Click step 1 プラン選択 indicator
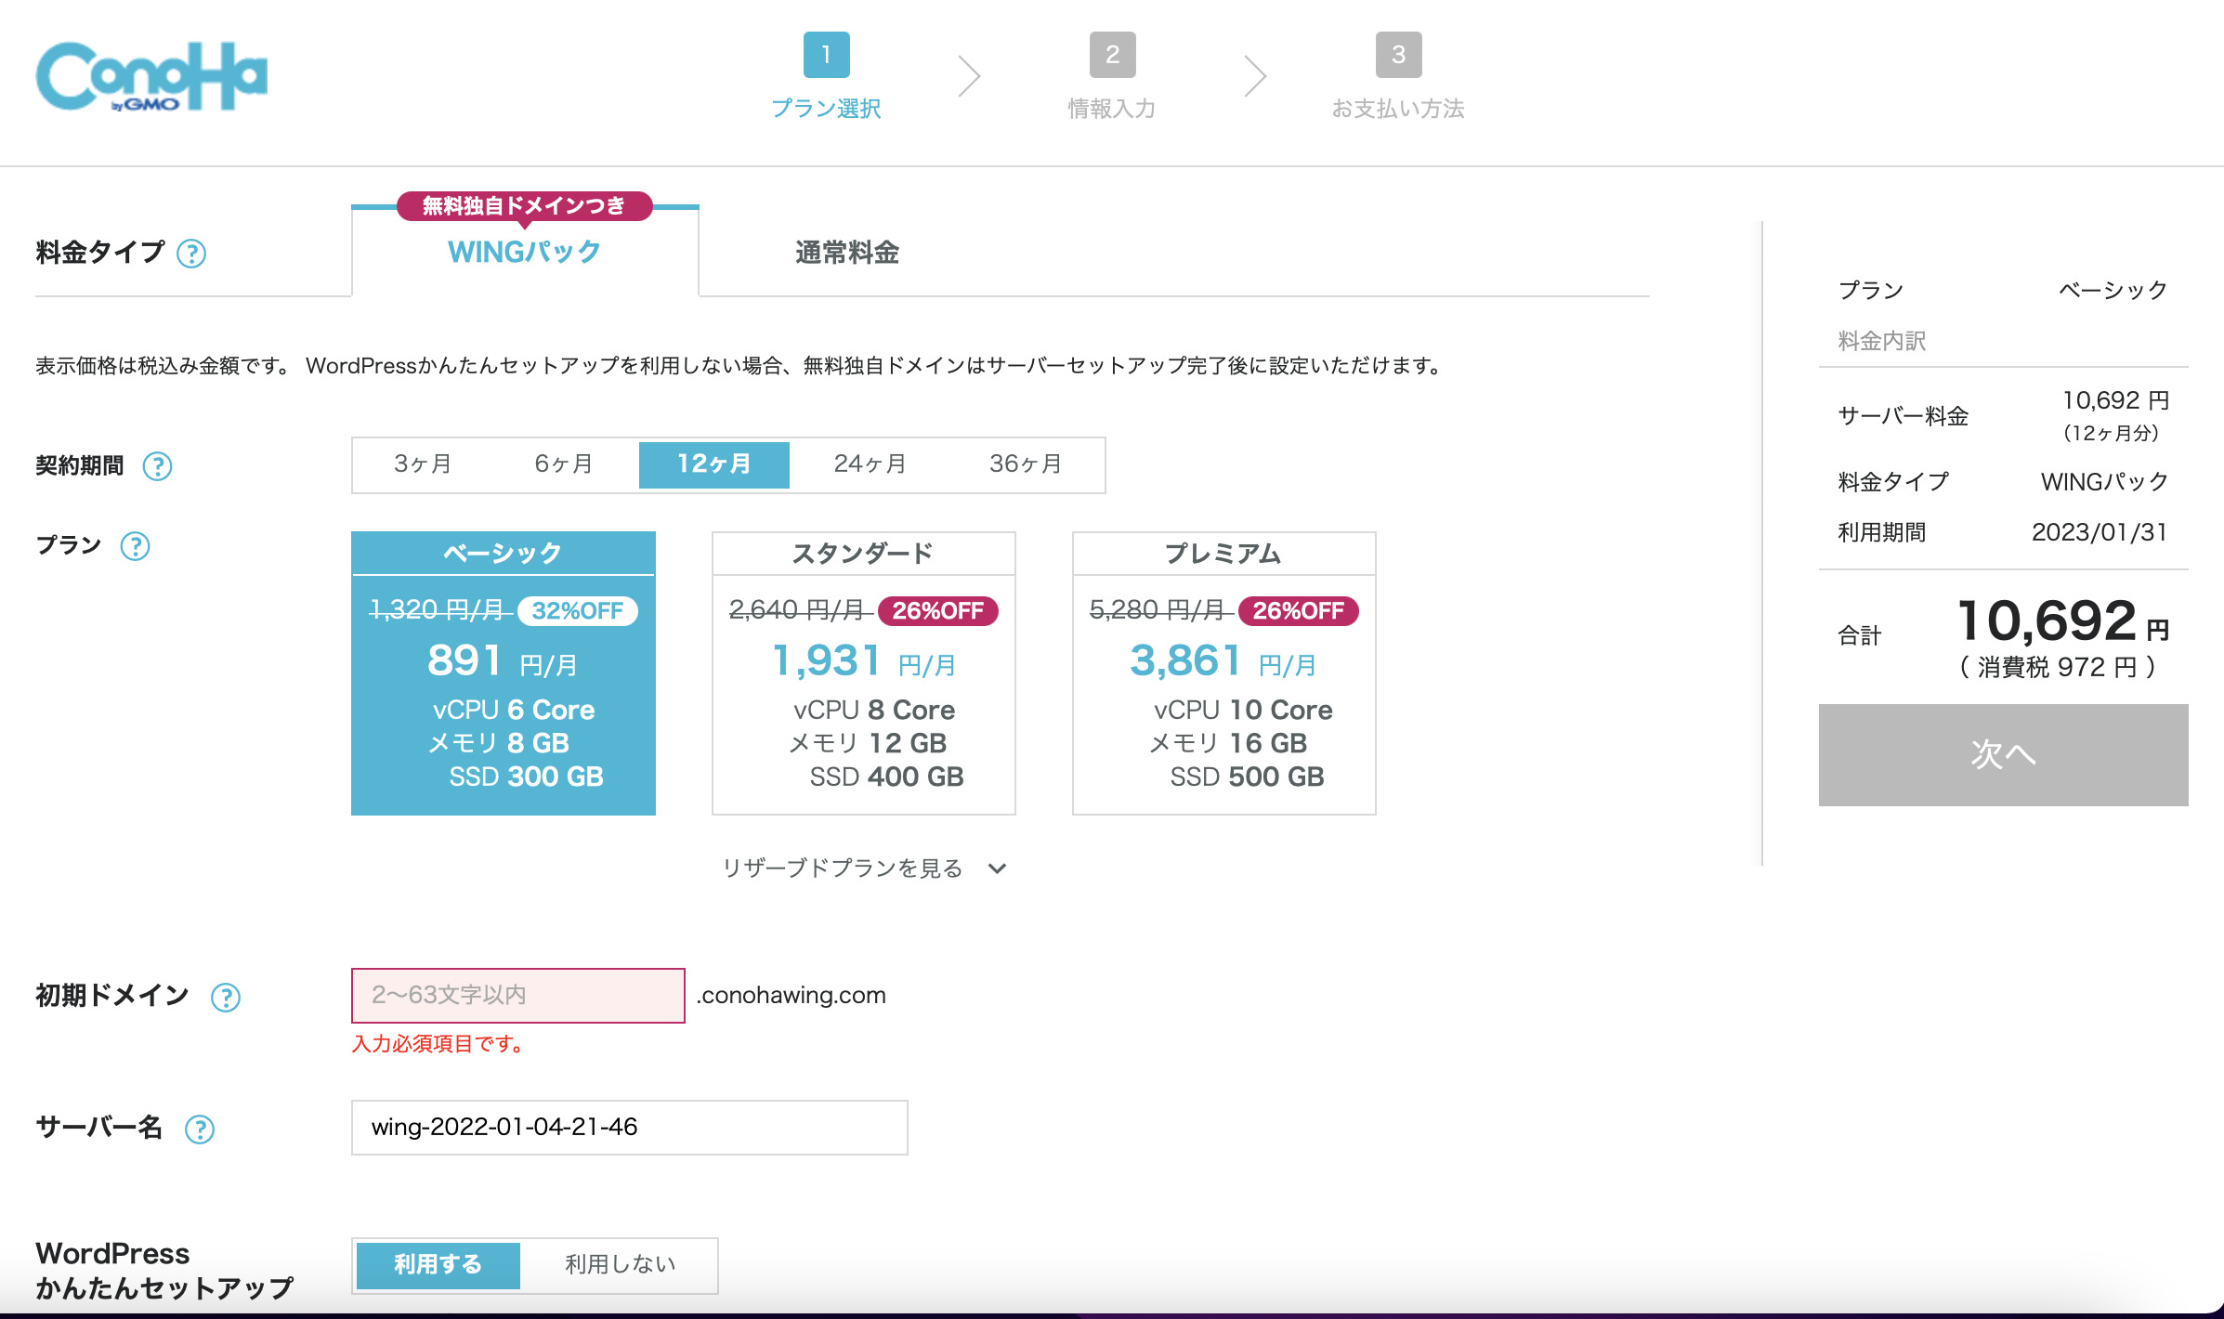2224x1319 pixels. point(826,76)
